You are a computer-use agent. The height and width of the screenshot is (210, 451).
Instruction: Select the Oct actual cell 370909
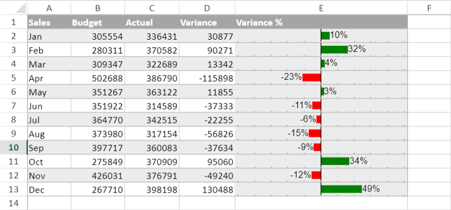point(152,162)
